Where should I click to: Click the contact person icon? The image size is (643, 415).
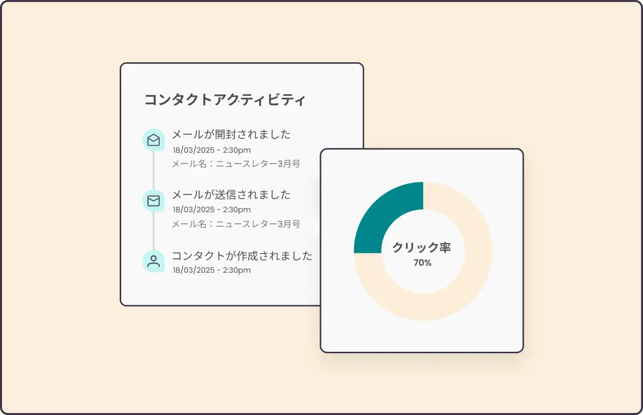(x=154, y=261)
